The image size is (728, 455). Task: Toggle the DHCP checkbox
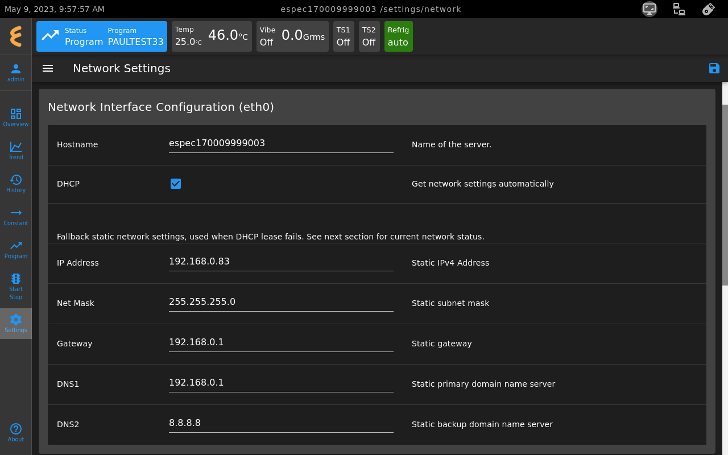(176, 184)
